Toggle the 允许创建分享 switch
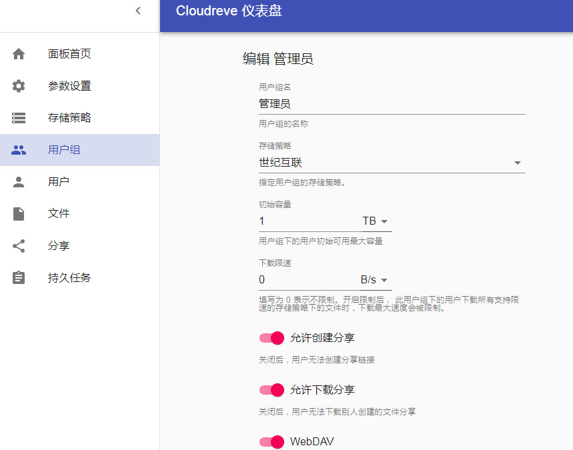This screenshot has width=573, height=450. click(x=271, y=338)
